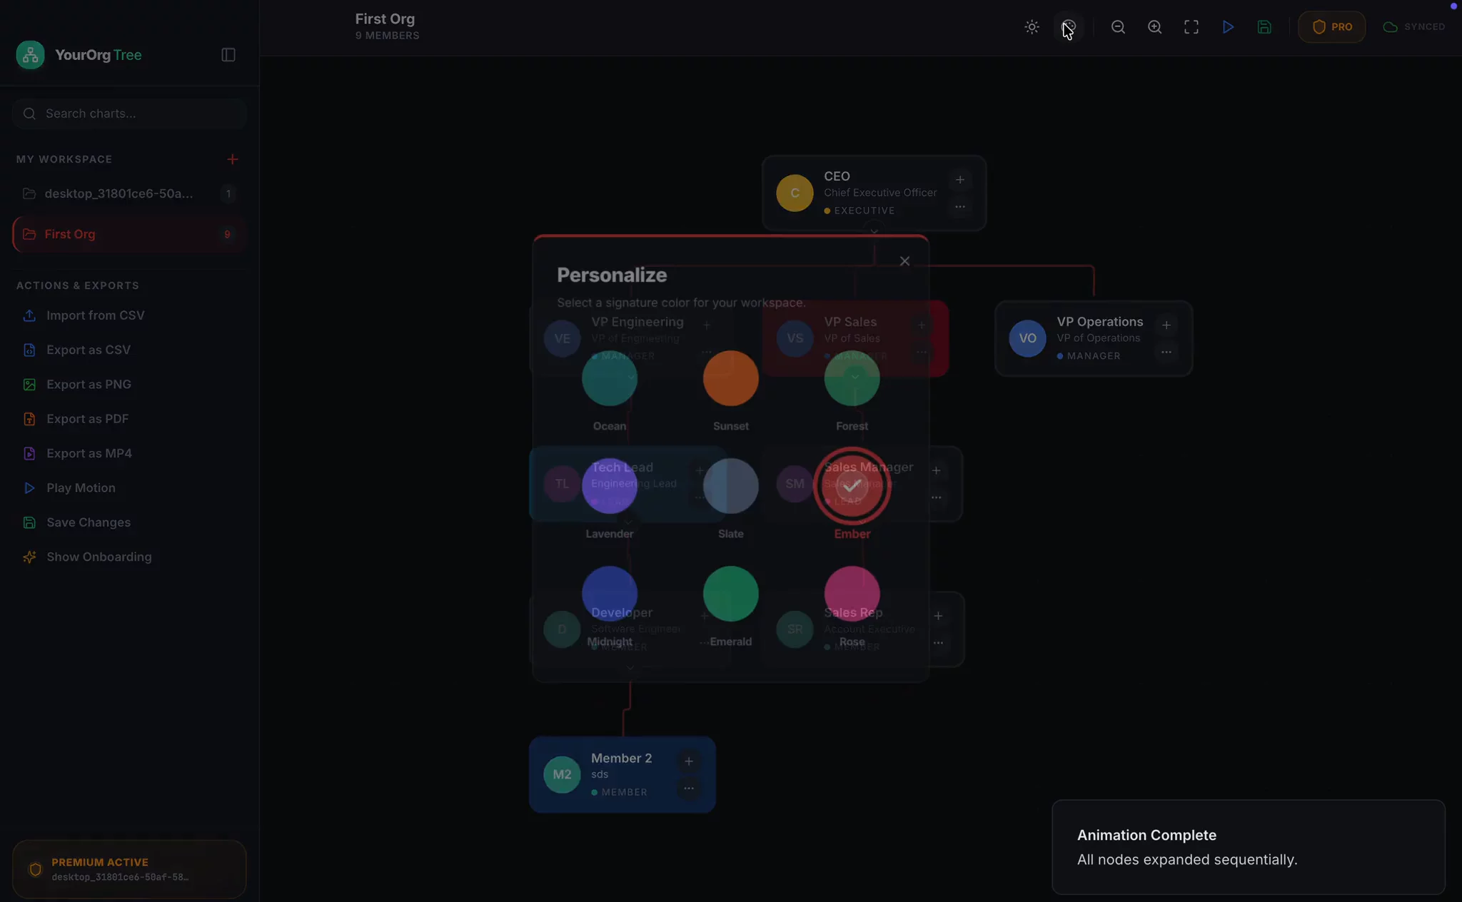Add a child under Sales Rep
This screenshot has width=1462, height=902.
pos(938,616)
